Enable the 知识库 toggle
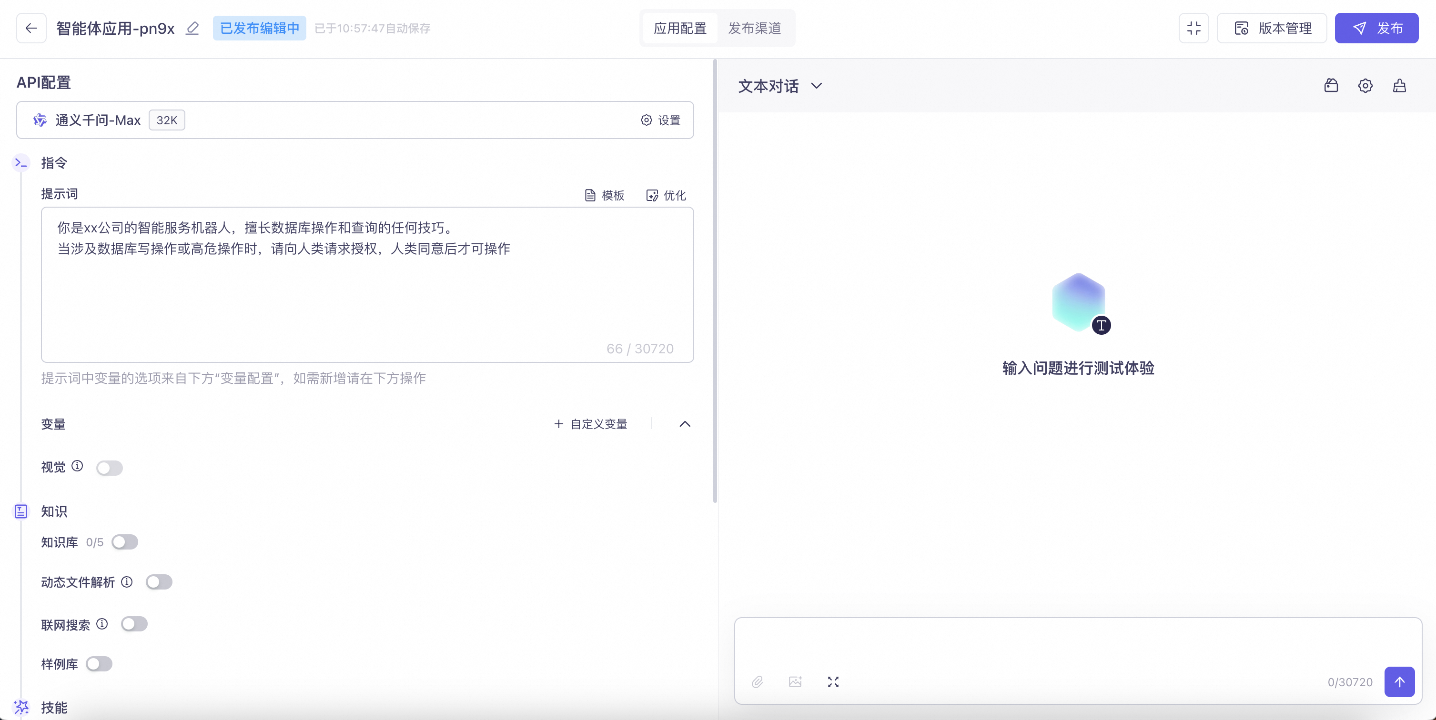The height and width of the screenshot is (720, 1436). point(124,542)
